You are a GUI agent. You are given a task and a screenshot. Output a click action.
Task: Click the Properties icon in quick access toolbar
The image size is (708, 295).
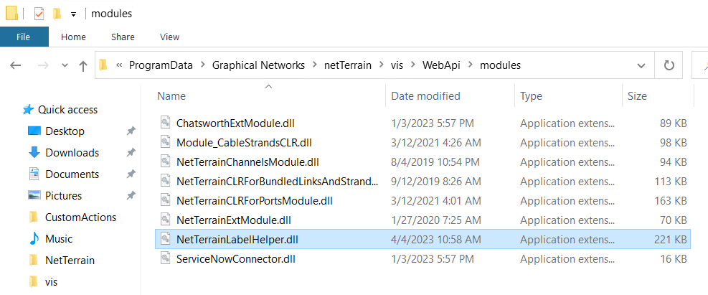click(x=39, y=14)
